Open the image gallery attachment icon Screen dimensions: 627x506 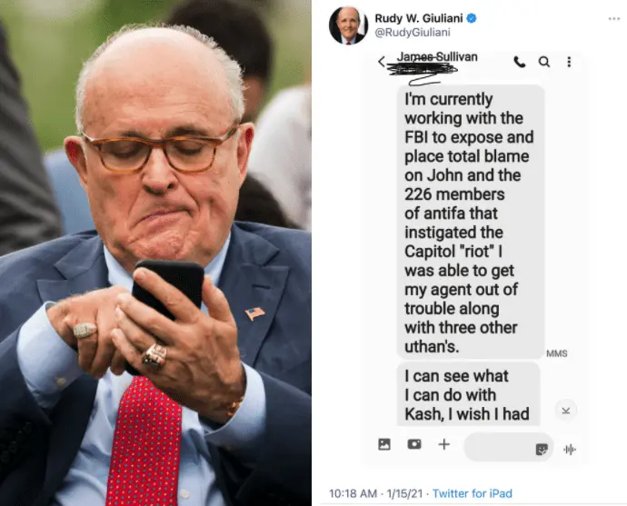click(384, 444)
